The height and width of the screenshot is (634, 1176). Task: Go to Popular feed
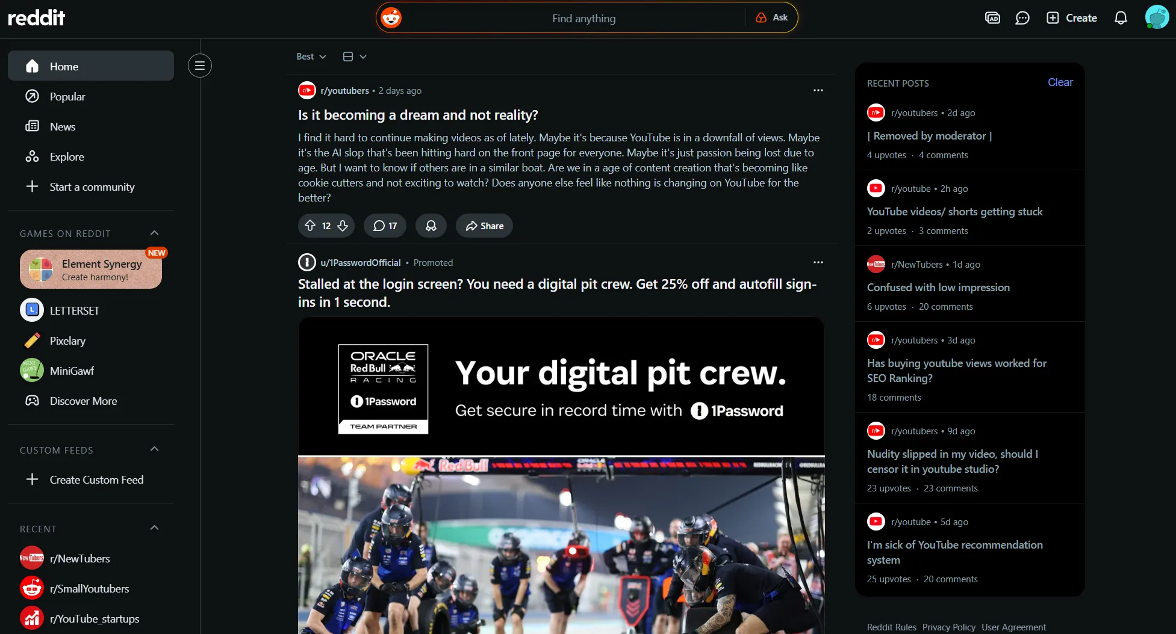[x=91, y=96]
